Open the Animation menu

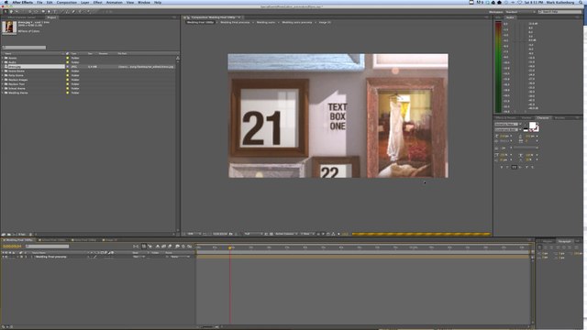click(114, 2)
